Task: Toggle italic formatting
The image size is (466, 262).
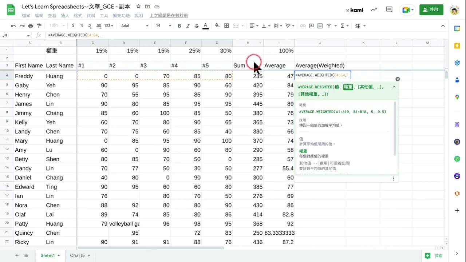Action: pyautogui.click(x=188, y=26)
